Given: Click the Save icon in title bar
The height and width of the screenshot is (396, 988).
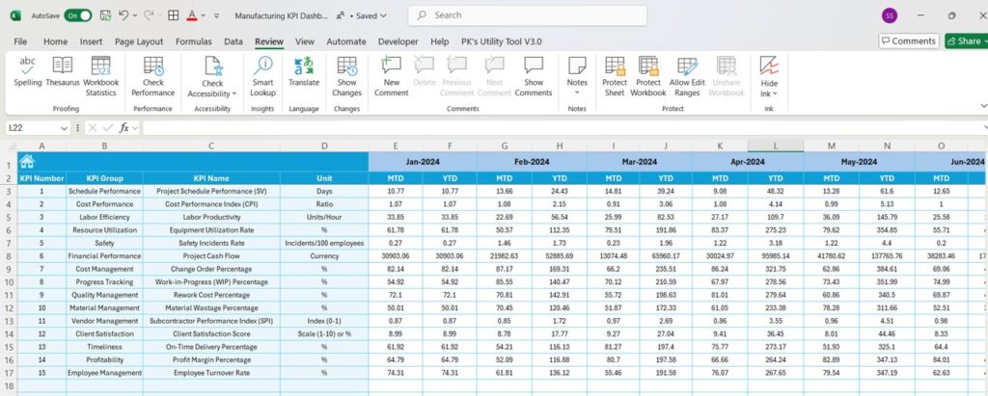Looking at the screenshot, I should pos(106,15).
